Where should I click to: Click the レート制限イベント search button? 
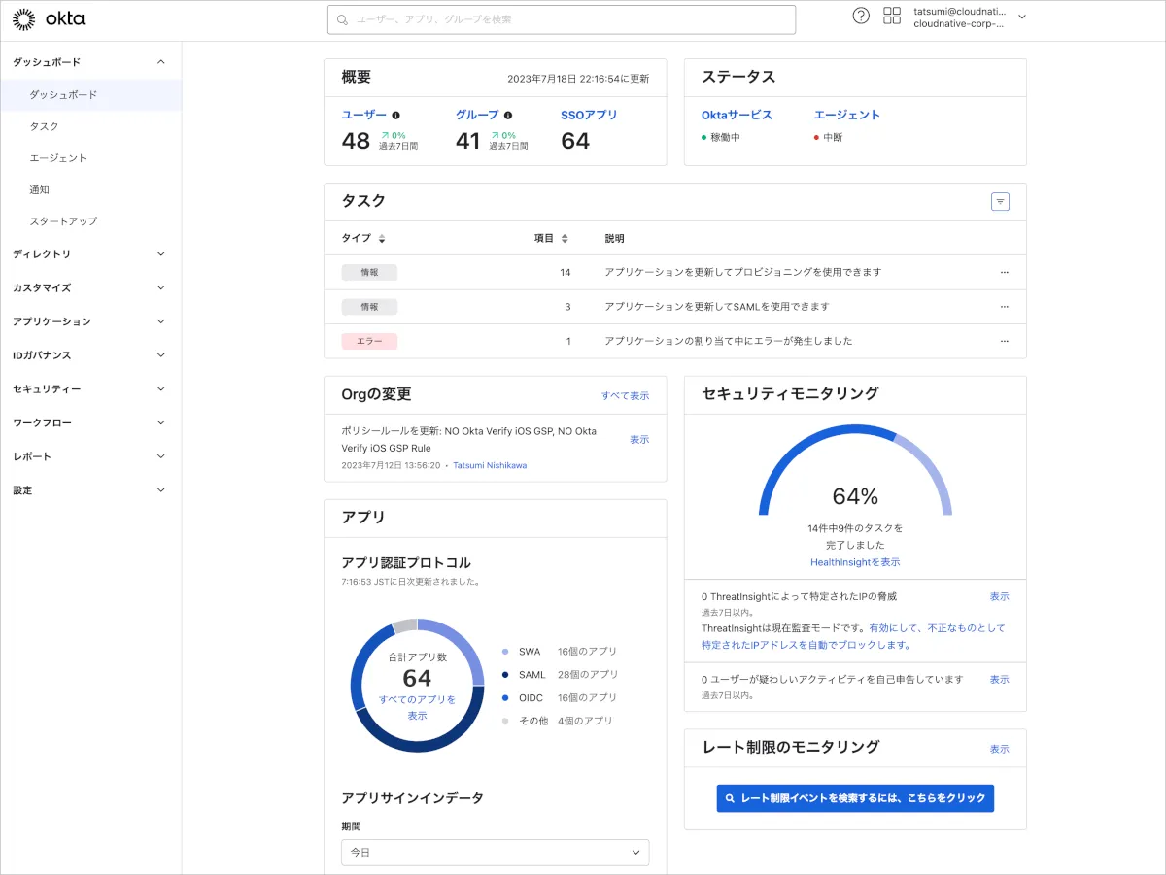coord(855,798)
